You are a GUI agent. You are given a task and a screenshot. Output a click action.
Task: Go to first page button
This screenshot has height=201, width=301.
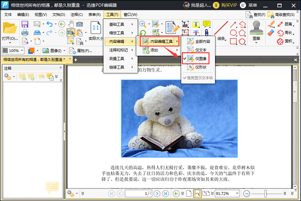111,194
